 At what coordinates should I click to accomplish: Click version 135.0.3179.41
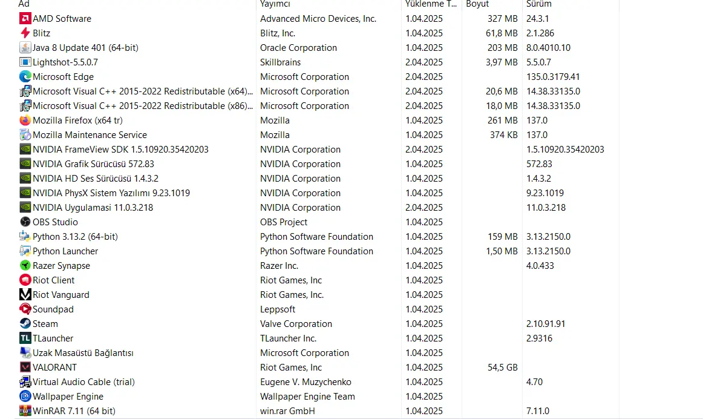click(553, 77)
